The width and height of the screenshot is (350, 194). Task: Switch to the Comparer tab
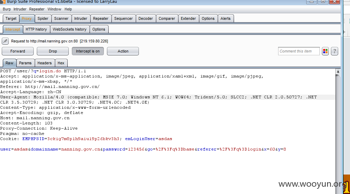point(167,18)
